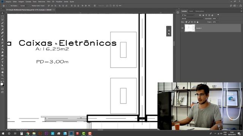Toggle type layer filter icon
Image resolution: width=243 pixels, height=136 pixels.
(206, 15)
